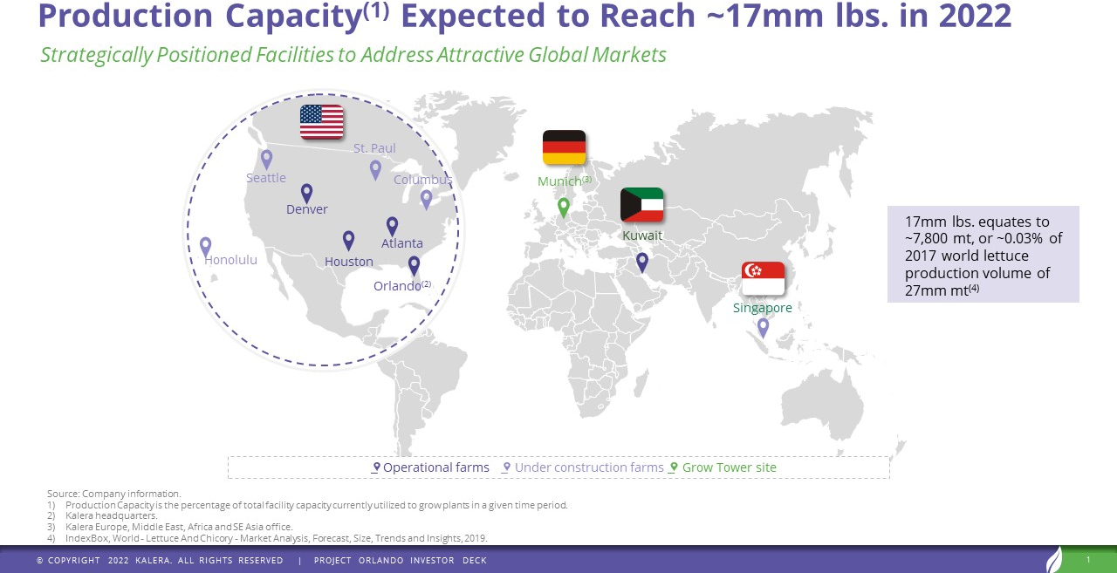Viewport: 1117px width, 573px height.
Task: Click the Denver map pin
Action: [x=306, y=193]
